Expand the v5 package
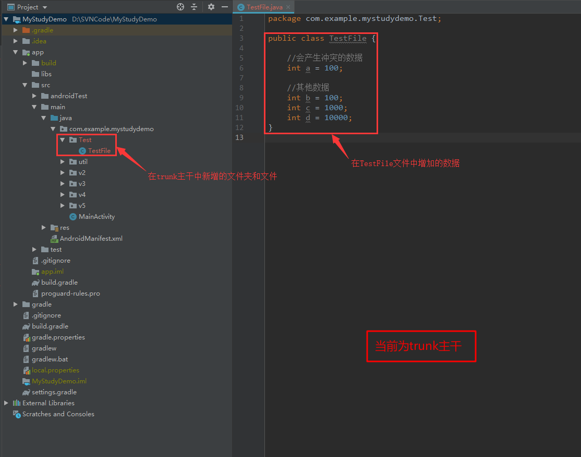The width and height of the screenshot is (581, 457). [x=63, y=205]
